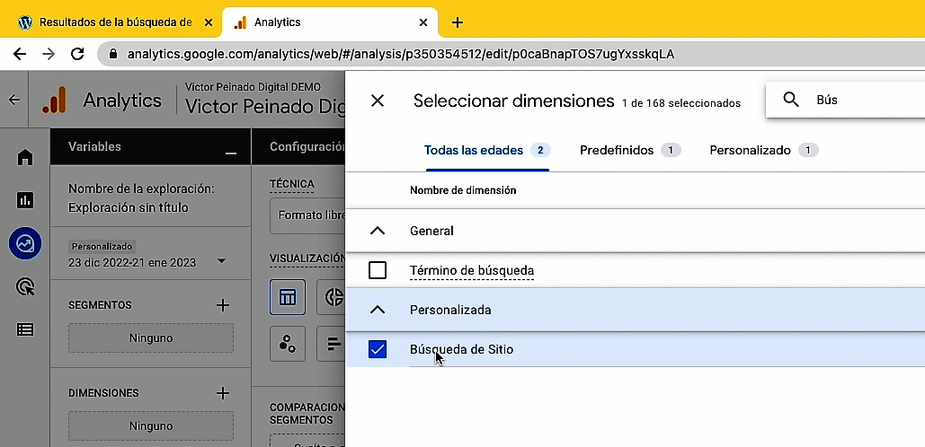Open the Home icon in the sidebar
The image size is (925, 447).
[x=25, y=158]
